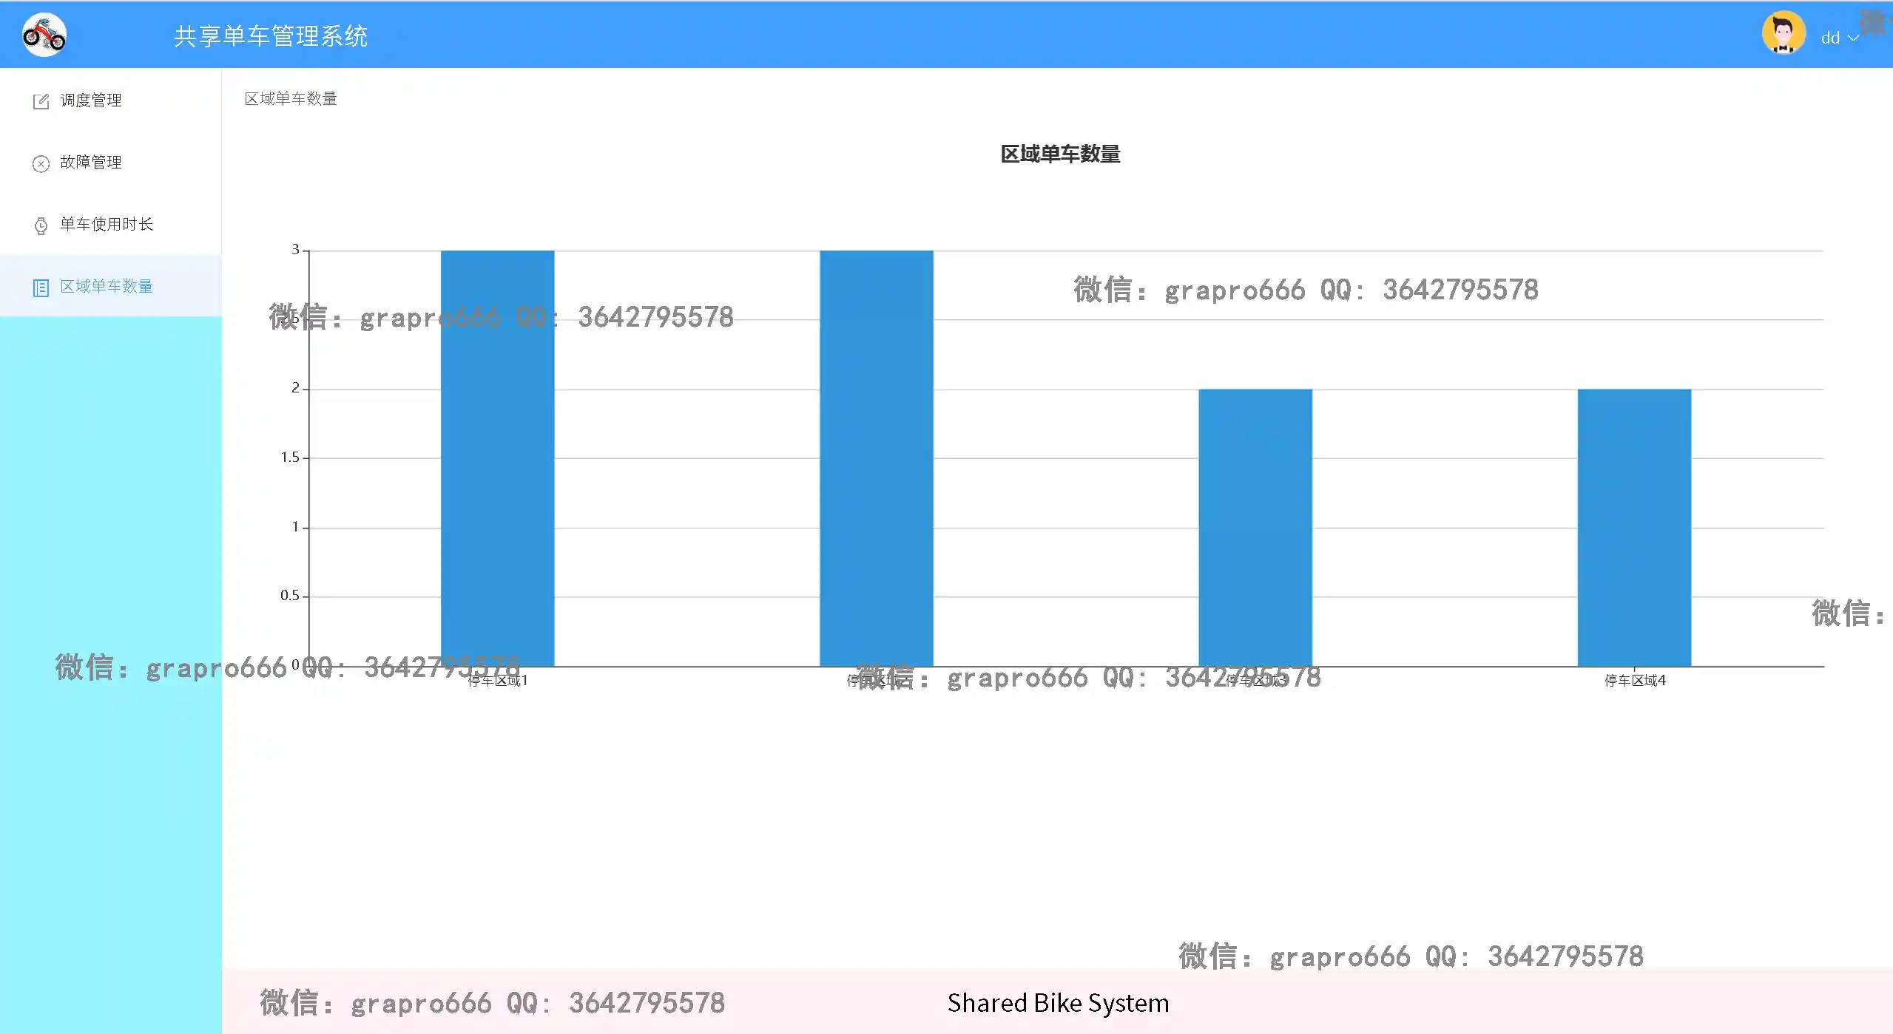1893x1034 pixels.
Task: Click the Shared Bike System footer text
Action: pos(1058,1003)
